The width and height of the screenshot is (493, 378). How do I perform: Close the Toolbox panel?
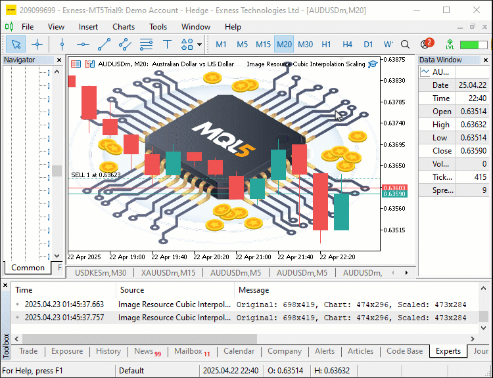pyautogui.click(x=5, y=285)
